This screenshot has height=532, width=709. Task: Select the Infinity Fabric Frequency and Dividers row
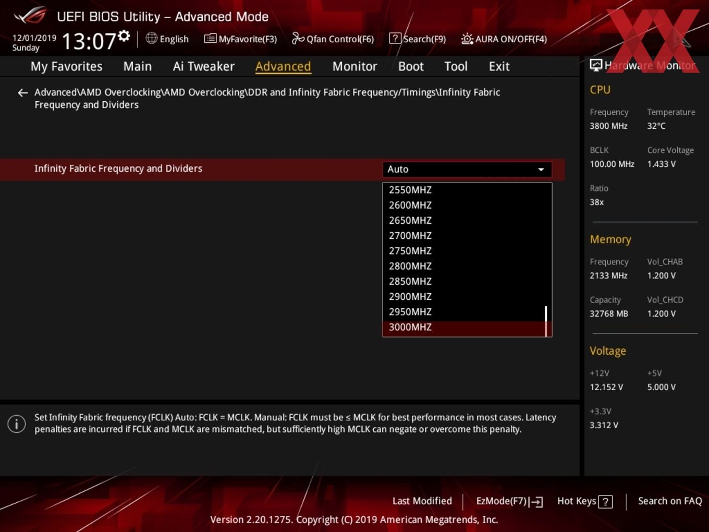(x=283, y=169)
